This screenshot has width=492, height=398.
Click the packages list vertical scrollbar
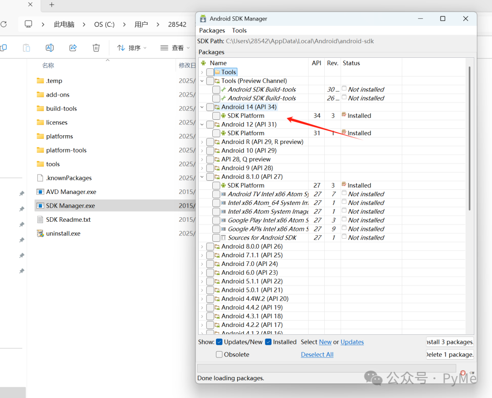[469, 138]
